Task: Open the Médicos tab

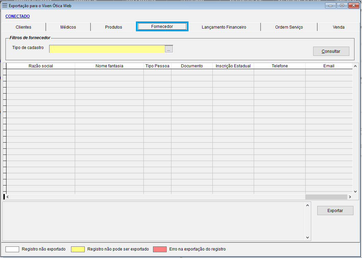Action: pyautogui.click(x=68, y=27)
